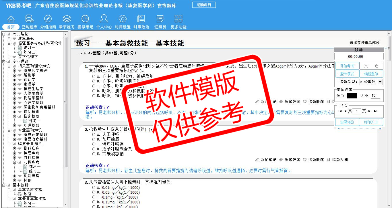Expand the 解剖学 tree node
This screenshot has width=392, height=208.
tap(15, 75)
